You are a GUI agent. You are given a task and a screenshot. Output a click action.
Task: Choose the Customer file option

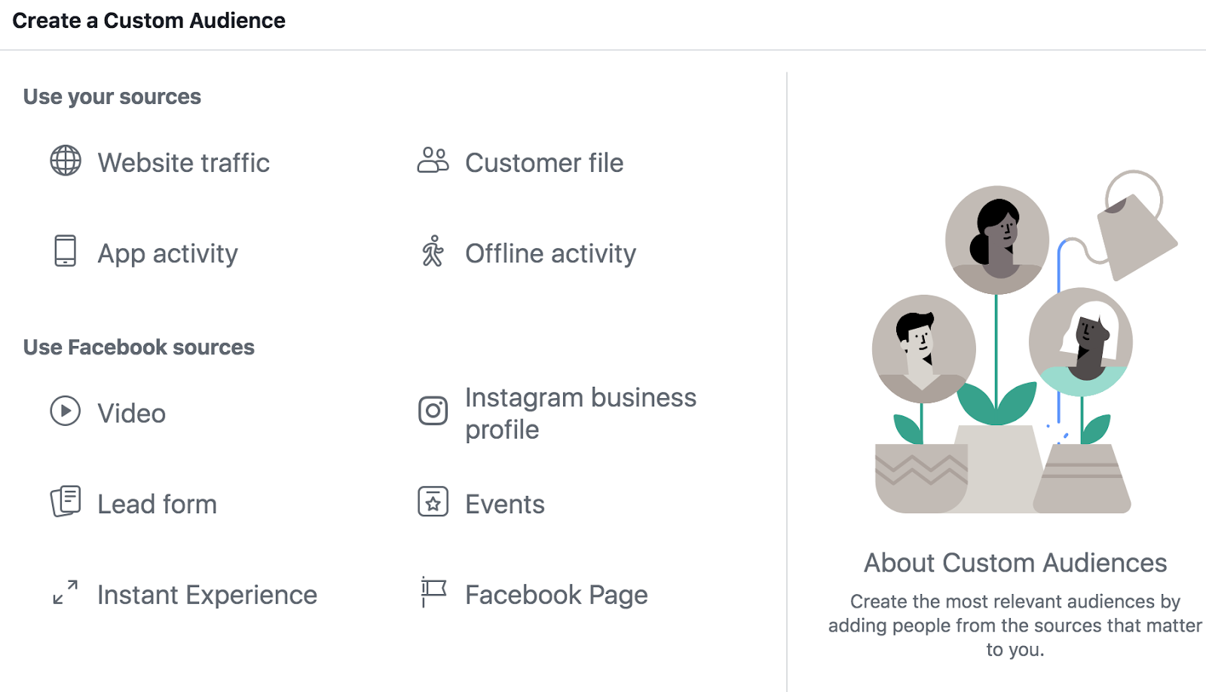tap(543, 163)
